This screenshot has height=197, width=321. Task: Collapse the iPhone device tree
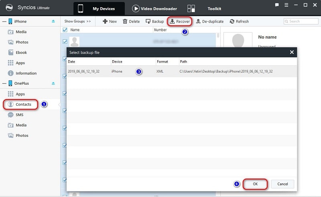pos(4,22)
